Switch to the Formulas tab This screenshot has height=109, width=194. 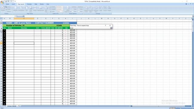pyautogui.click(x=29, y=4)
